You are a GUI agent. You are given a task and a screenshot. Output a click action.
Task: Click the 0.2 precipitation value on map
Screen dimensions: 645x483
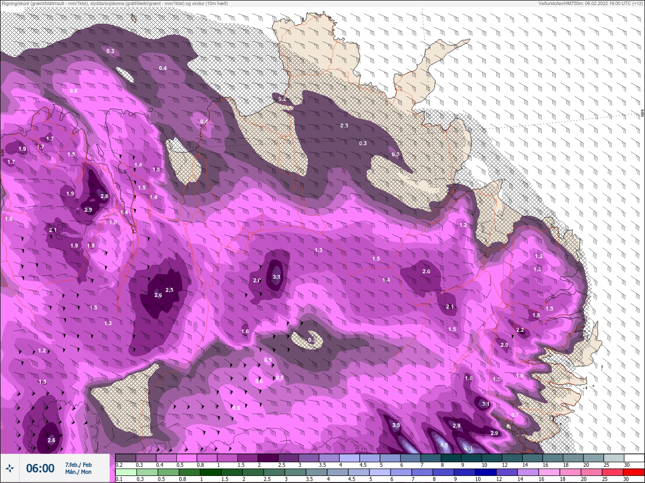(282, 99)
